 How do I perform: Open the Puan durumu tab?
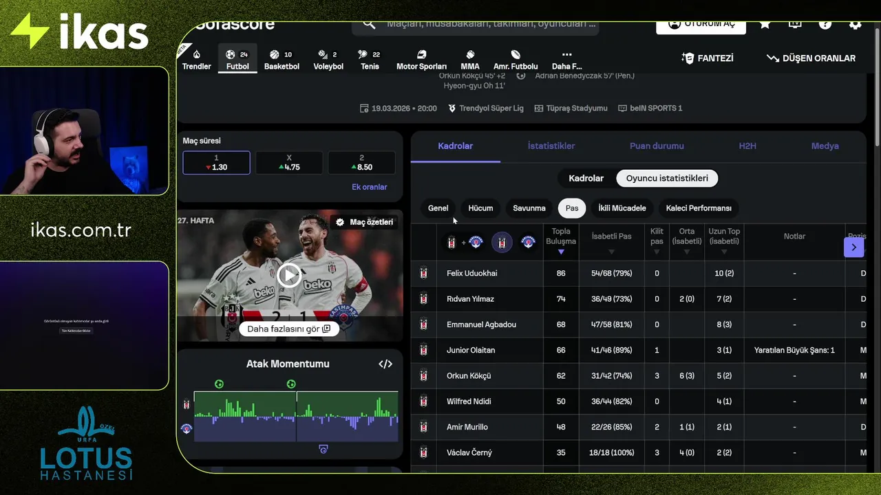657,146
